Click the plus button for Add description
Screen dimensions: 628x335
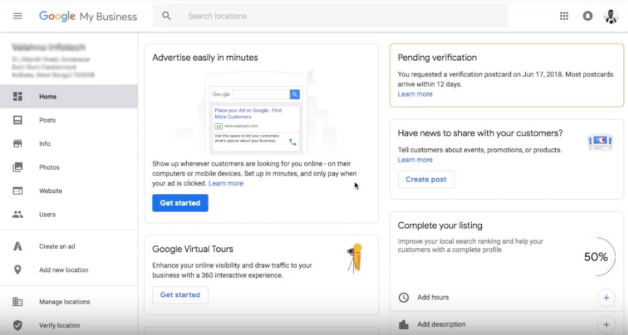pyautogui.click(x=606, y=325)
